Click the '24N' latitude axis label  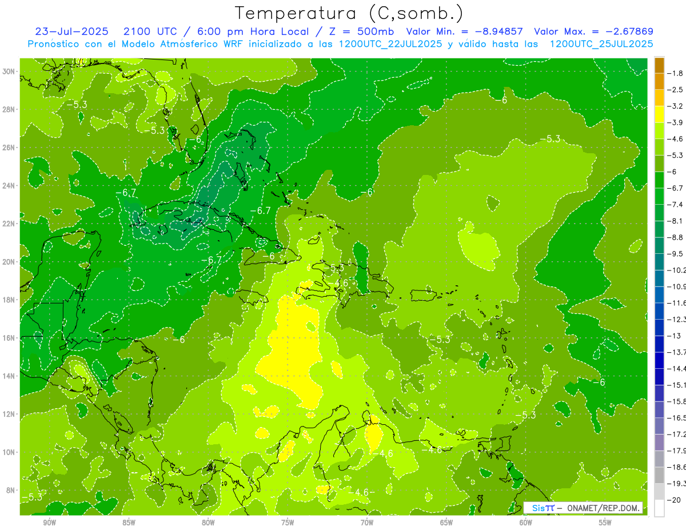click(10, 185)
